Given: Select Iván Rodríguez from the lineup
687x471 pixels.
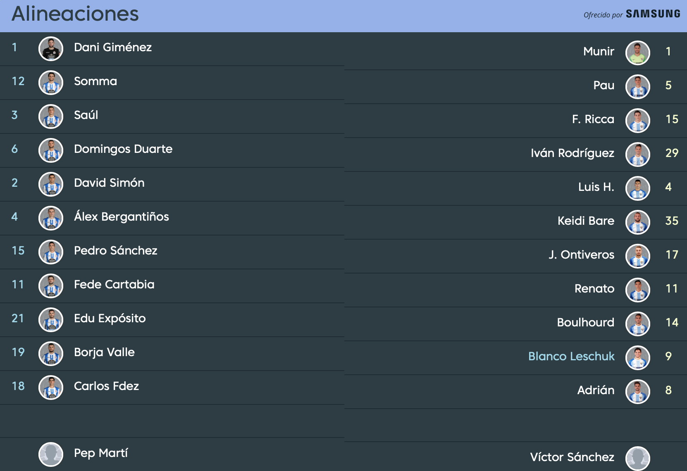Looking at the screenshot, I should tap(516, 155).
